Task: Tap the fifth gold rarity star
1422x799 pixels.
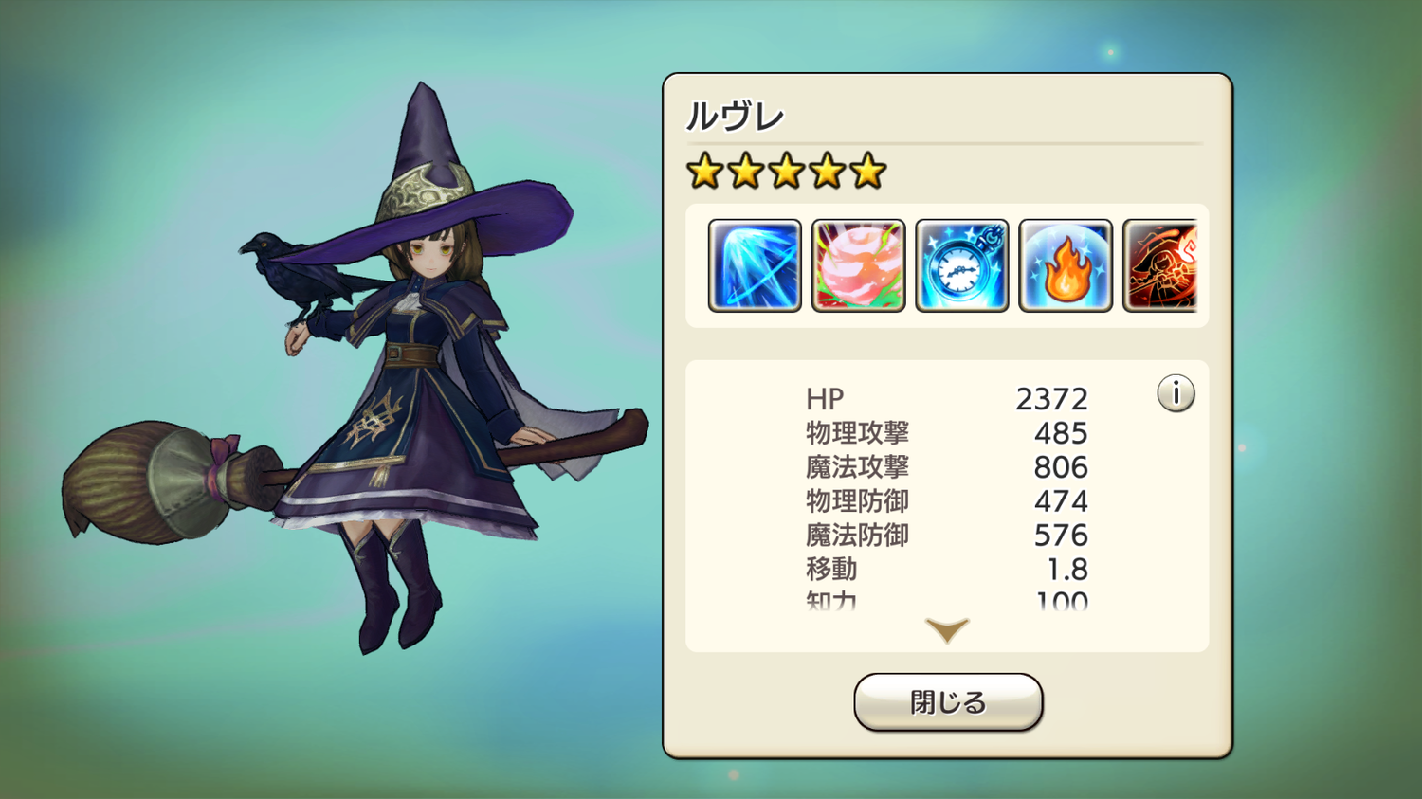Action: pos(867,172)
